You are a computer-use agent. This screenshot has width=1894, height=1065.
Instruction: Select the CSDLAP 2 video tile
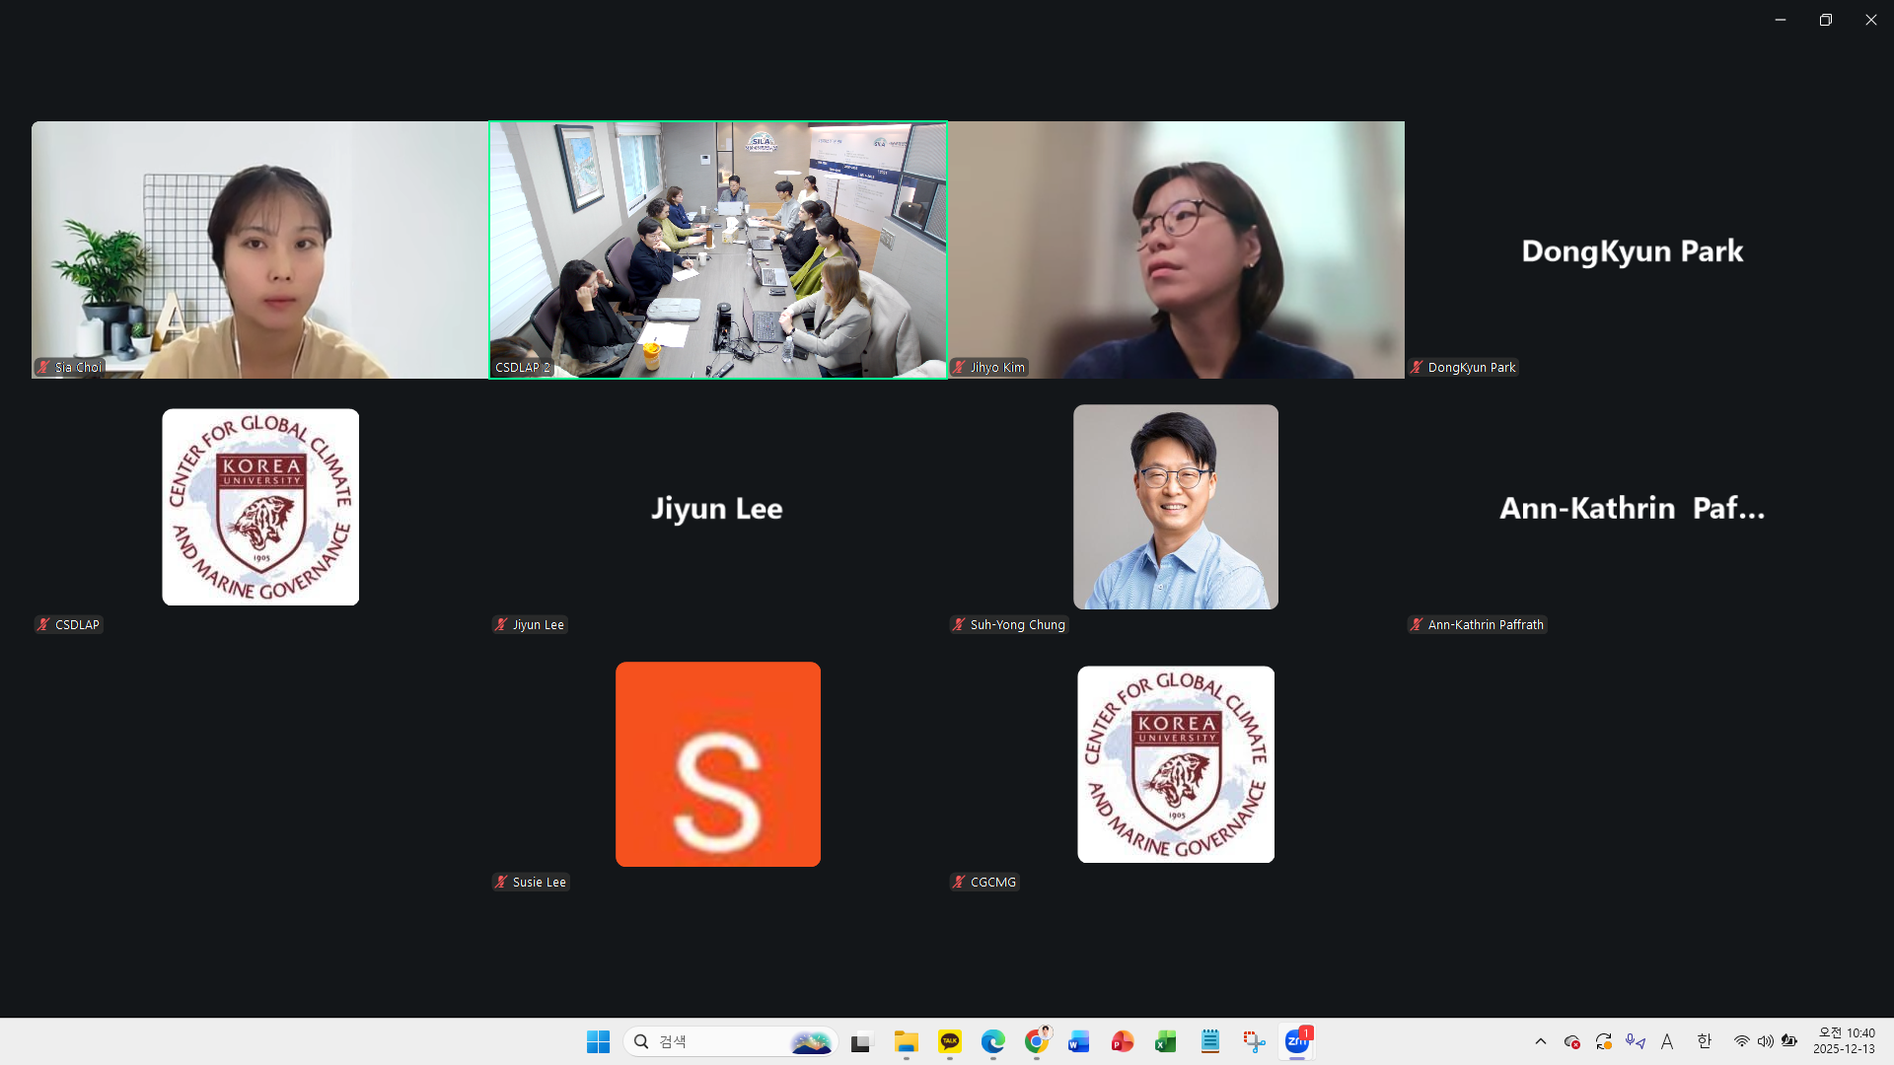pyautogui.click(x=718, y=249)
